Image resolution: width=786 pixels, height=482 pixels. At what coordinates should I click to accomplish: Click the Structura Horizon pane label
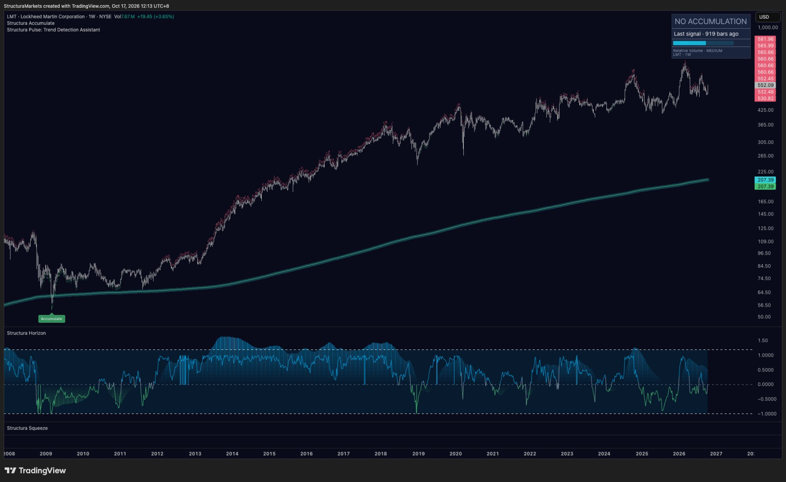(26, 333)
